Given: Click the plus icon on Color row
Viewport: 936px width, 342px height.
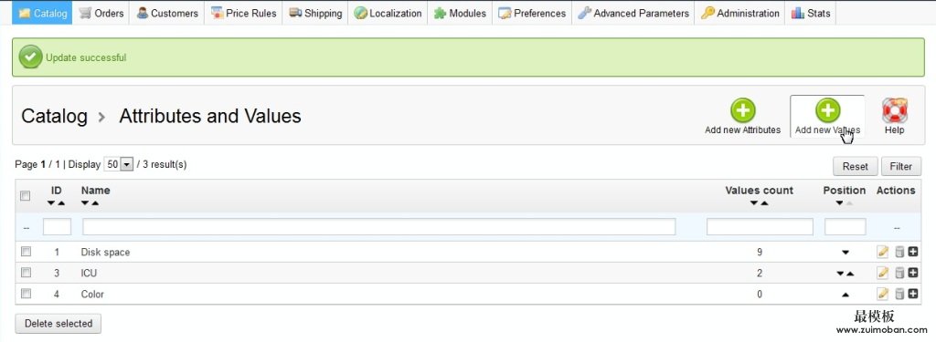Looking at the screenshot, I should click(x=913, y=294).
